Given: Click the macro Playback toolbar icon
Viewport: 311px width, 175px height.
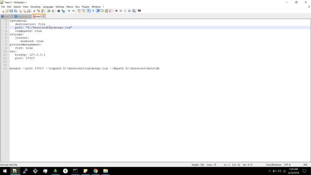Looking at the screenshot, I should coord(125,11).
